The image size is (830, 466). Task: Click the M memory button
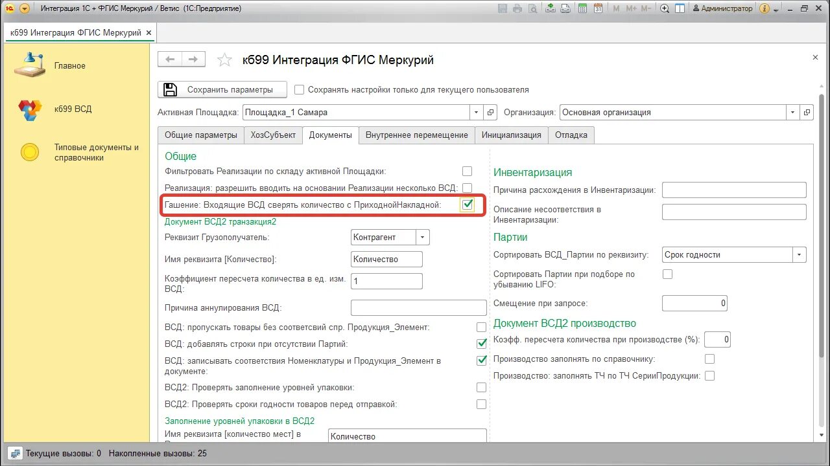coord(615,8)
